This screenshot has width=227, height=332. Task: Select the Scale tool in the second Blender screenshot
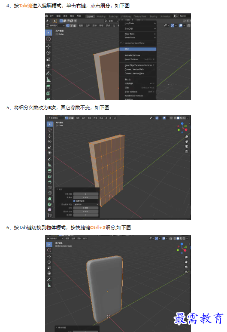pyautogui.click(x=50, y=147)
